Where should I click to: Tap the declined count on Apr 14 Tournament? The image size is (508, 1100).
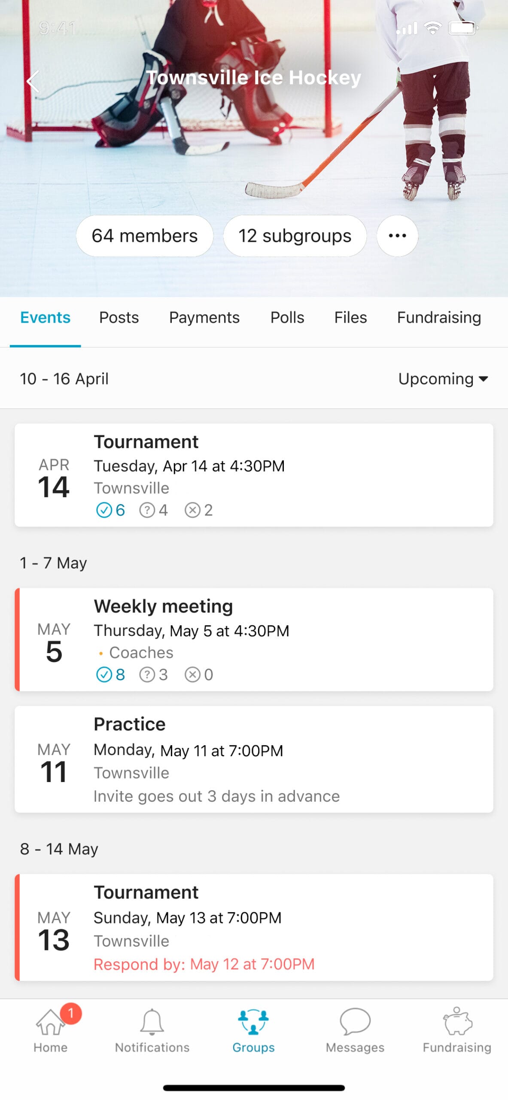click(199, 510)
